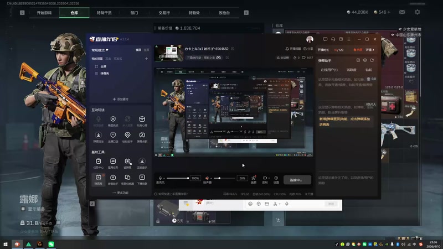Click the 开播提醒 bell button
The width and height of the screenshot is (443, 249).
(293, 49)
